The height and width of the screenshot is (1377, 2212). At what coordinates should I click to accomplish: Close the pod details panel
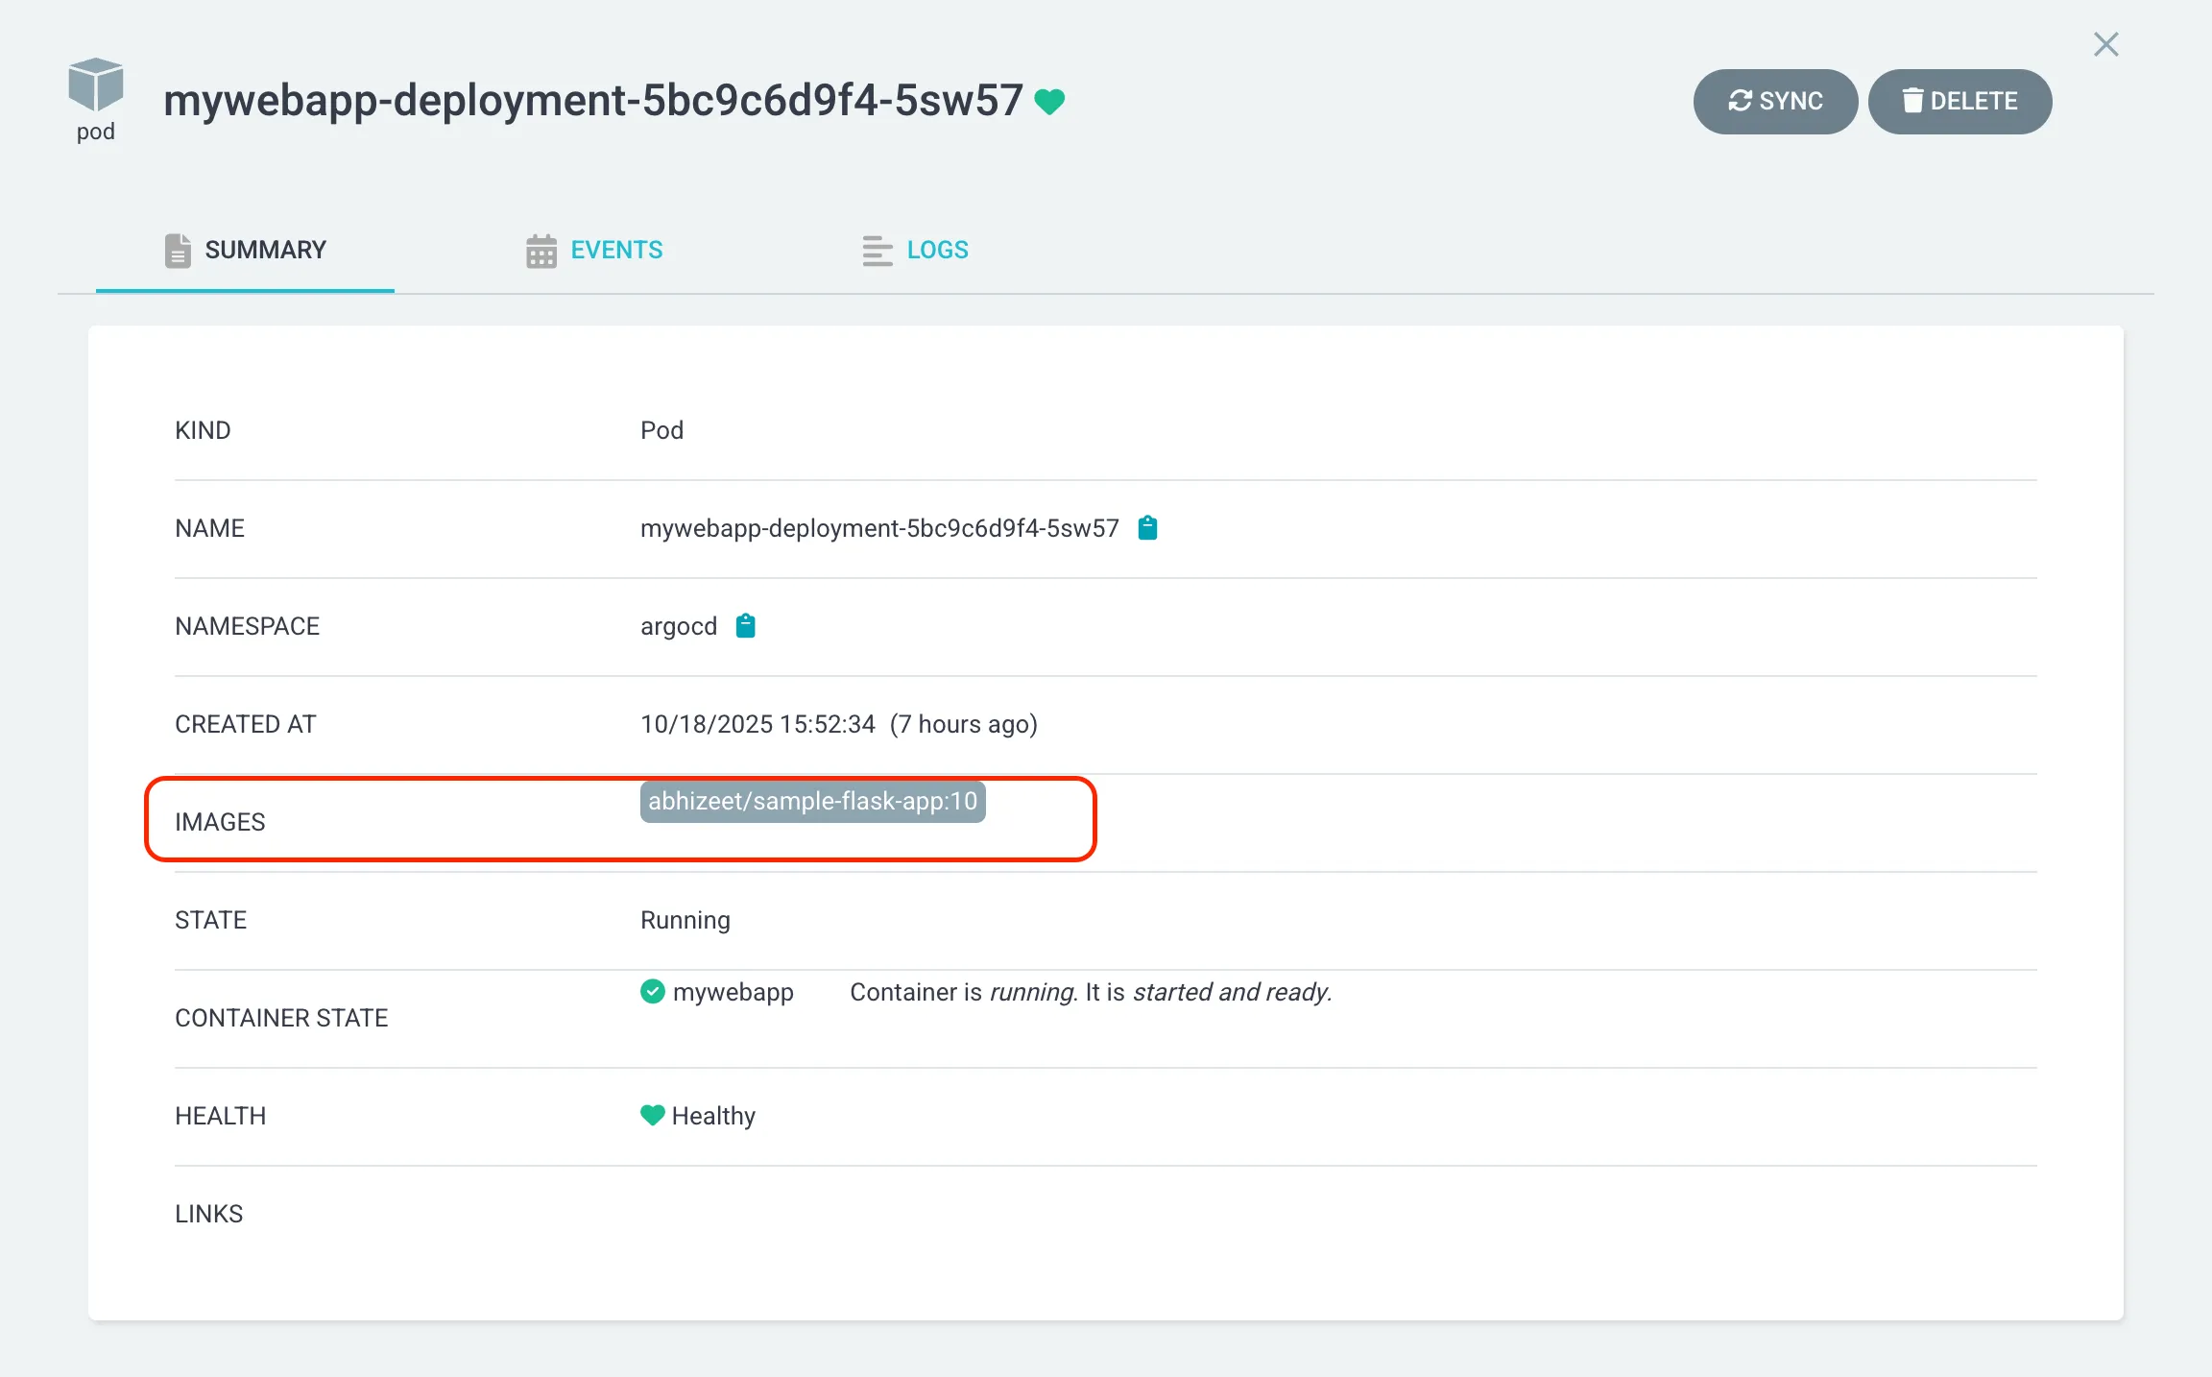[x=2106, y=44]
